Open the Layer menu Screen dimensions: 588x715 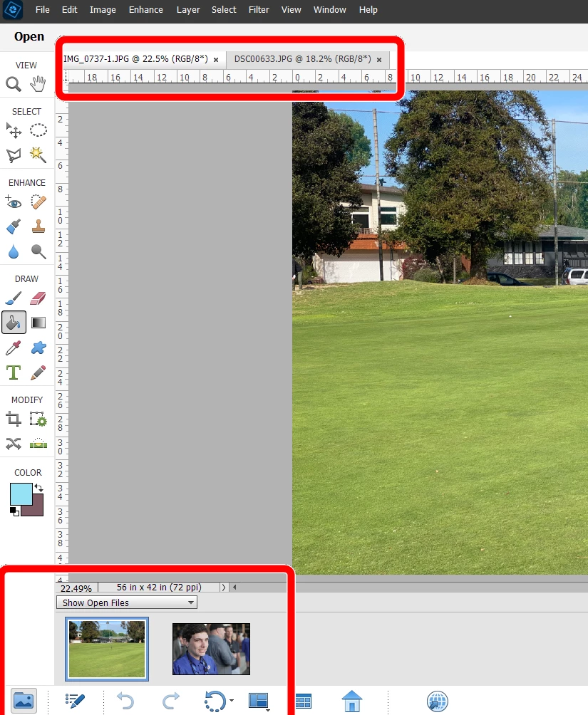(188, 9)
